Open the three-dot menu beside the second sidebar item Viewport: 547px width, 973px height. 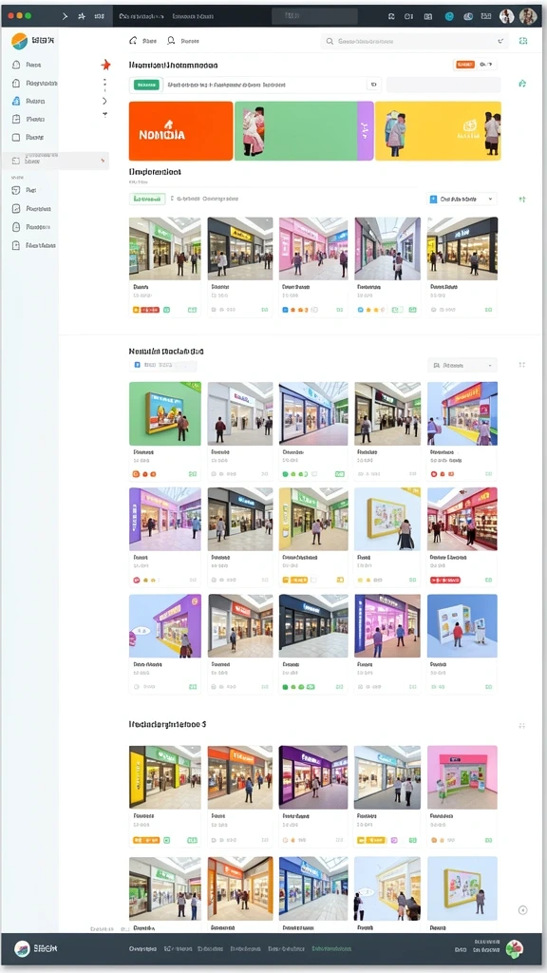(x=104, y=83)
